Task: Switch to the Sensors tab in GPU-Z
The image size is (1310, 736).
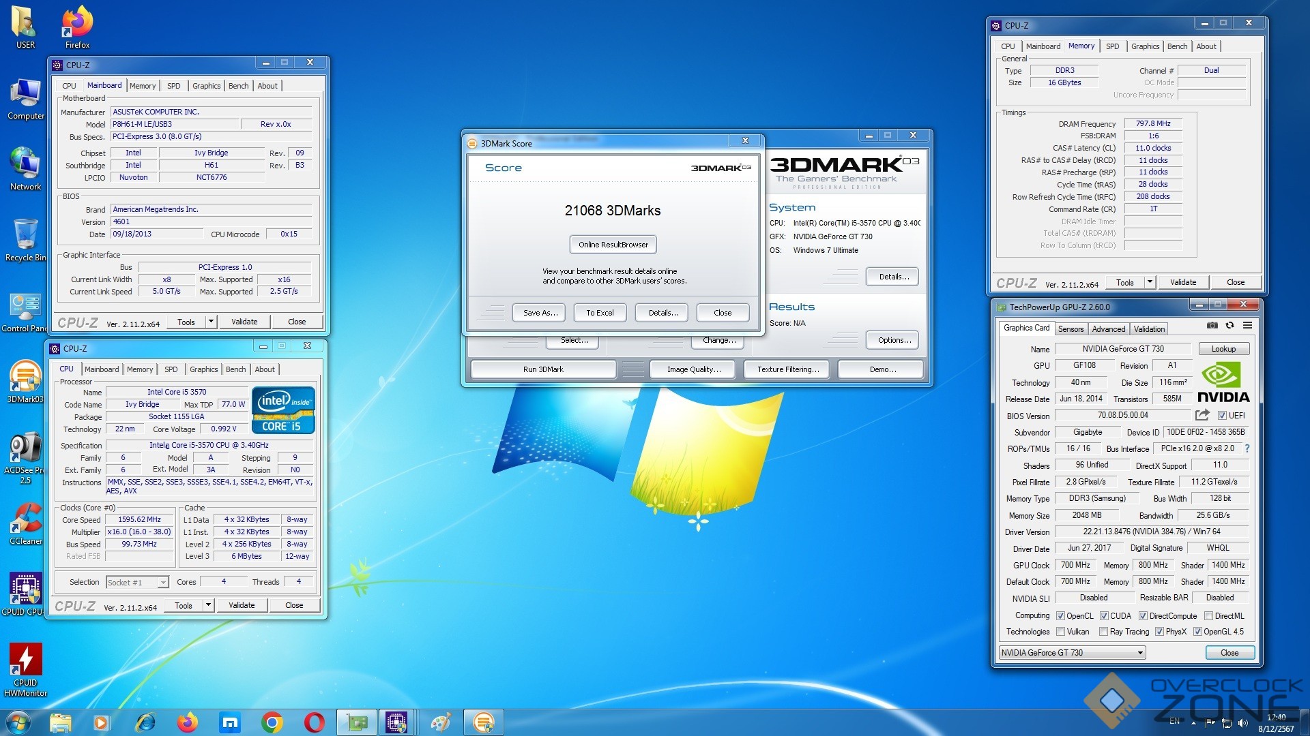Action: 1071,329
